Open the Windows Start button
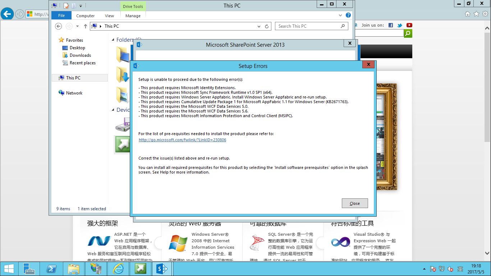Viewport: 491px width, 276px height. pos(9,269)
